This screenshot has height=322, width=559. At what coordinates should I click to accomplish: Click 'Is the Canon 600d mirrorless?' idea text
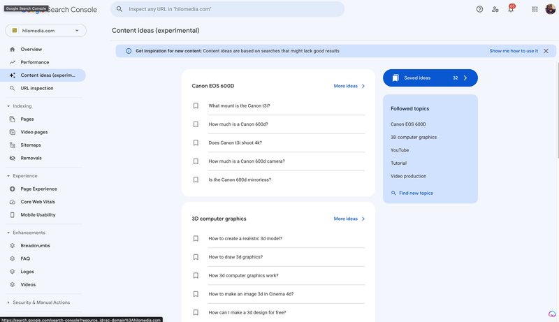click(240, 180)
